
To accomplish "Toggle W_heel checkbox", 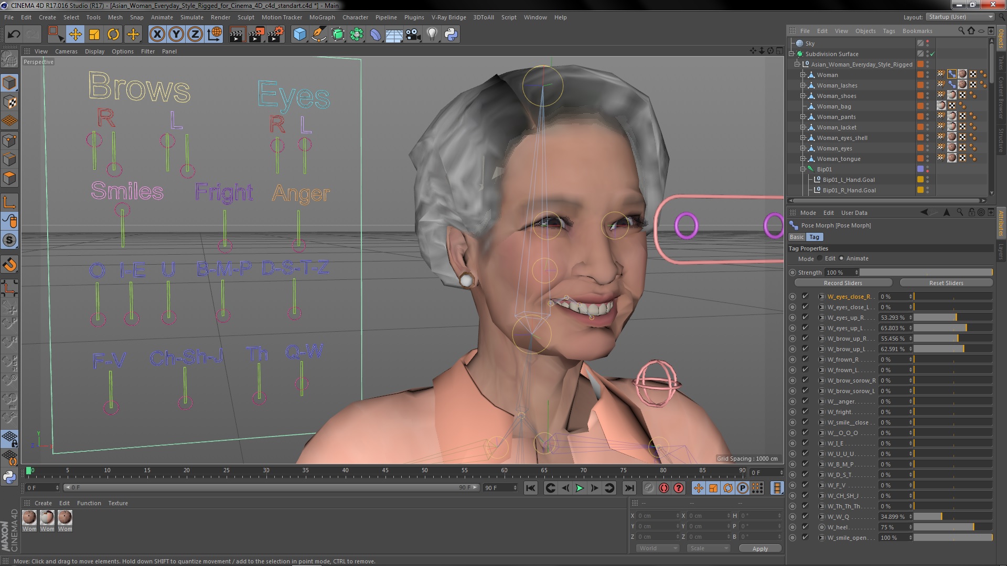I will click(805, 527).
